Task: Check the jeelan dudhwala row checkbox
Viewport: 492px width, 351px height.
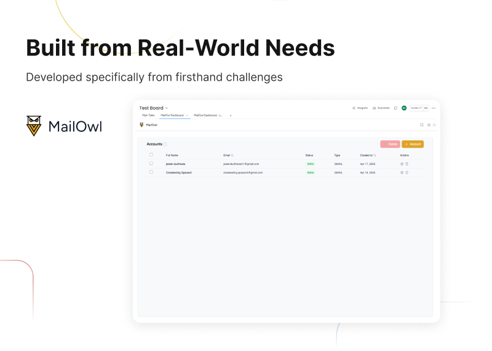Action: pos(151,164)
